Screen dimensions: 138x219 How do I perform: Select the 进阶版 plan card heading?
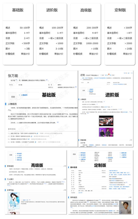(52, 10)
